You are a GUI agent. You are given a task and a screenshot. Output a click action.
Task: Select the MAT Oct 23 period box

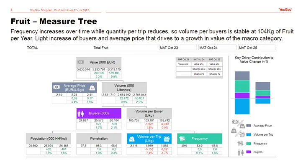tap(178, 48)
